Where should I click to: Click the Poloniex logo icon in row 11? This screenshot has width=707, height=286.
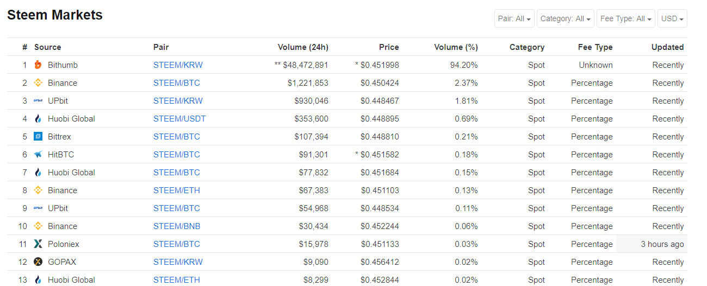pos(38,244)
